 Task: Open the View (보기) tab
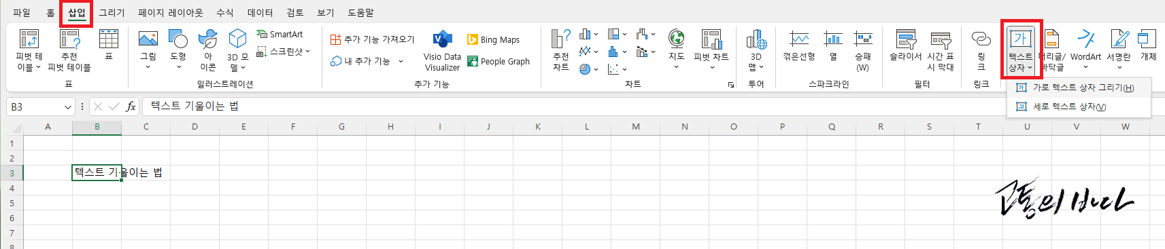[326, 13]
